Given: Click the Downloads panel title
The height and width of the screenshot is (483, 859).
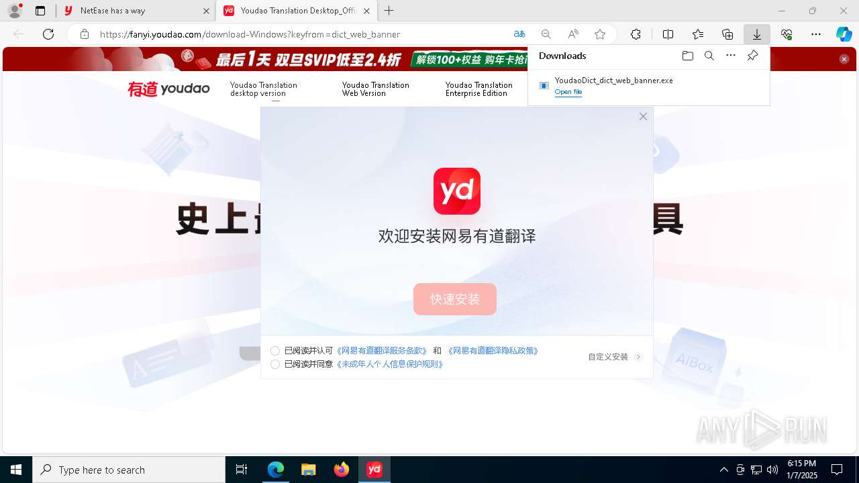Looking at the screenshot, I should (562, 56).
